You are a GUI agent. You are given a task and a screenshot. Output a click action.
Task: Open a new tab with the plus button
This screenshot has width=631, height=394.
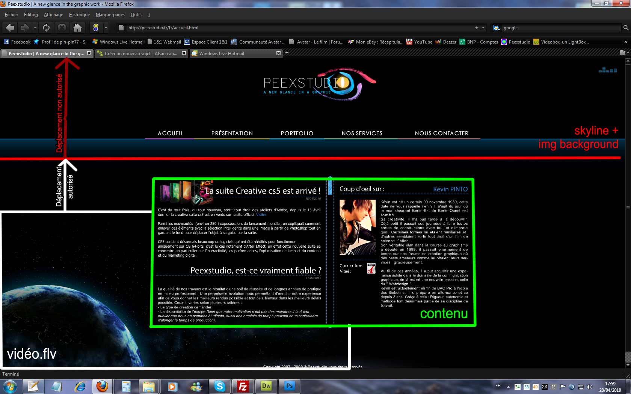tap(287, 53)
